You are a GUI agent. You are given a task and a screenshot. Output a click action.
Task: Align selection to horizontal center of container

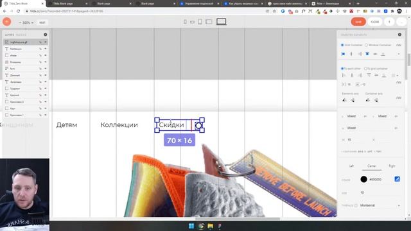tap(351, 54)
